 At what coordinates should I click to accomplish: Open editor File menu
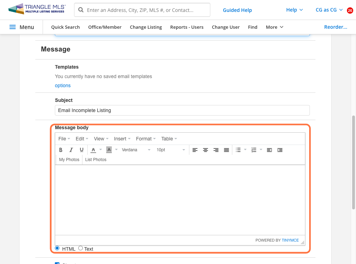pos(64,139)
